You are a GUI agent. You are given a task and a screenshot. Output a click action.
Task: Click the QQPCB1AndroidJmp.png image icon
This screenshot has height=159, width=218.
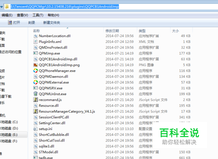(x=35, y=65)
